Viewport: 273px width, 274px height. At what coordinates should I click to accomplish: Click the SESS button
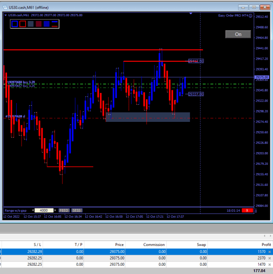pos(76,210)
